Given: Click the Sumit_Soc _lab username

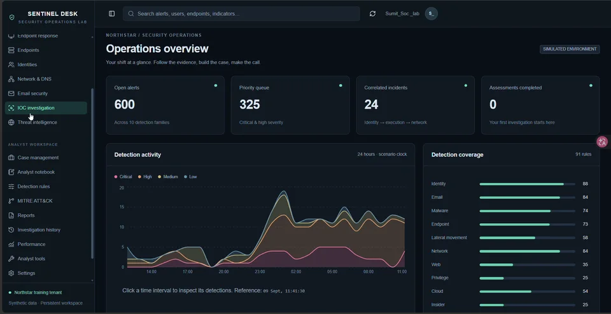Looking at the screenshot, I should click(402, 13).
